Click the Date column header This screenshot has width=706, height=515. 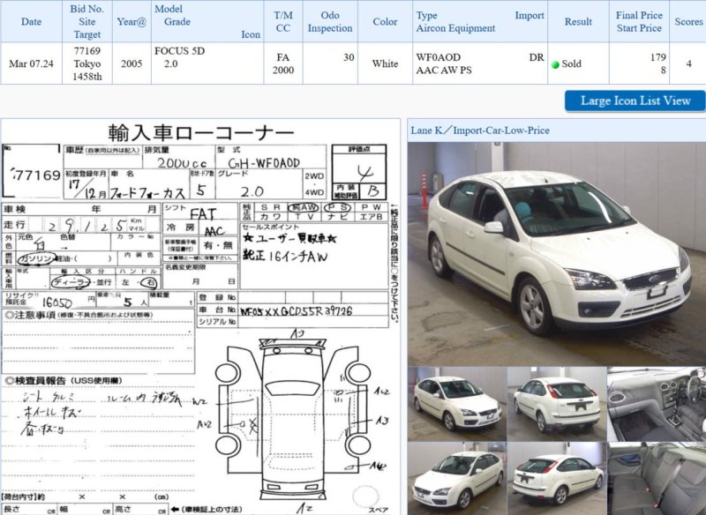[x=31, y=22]
